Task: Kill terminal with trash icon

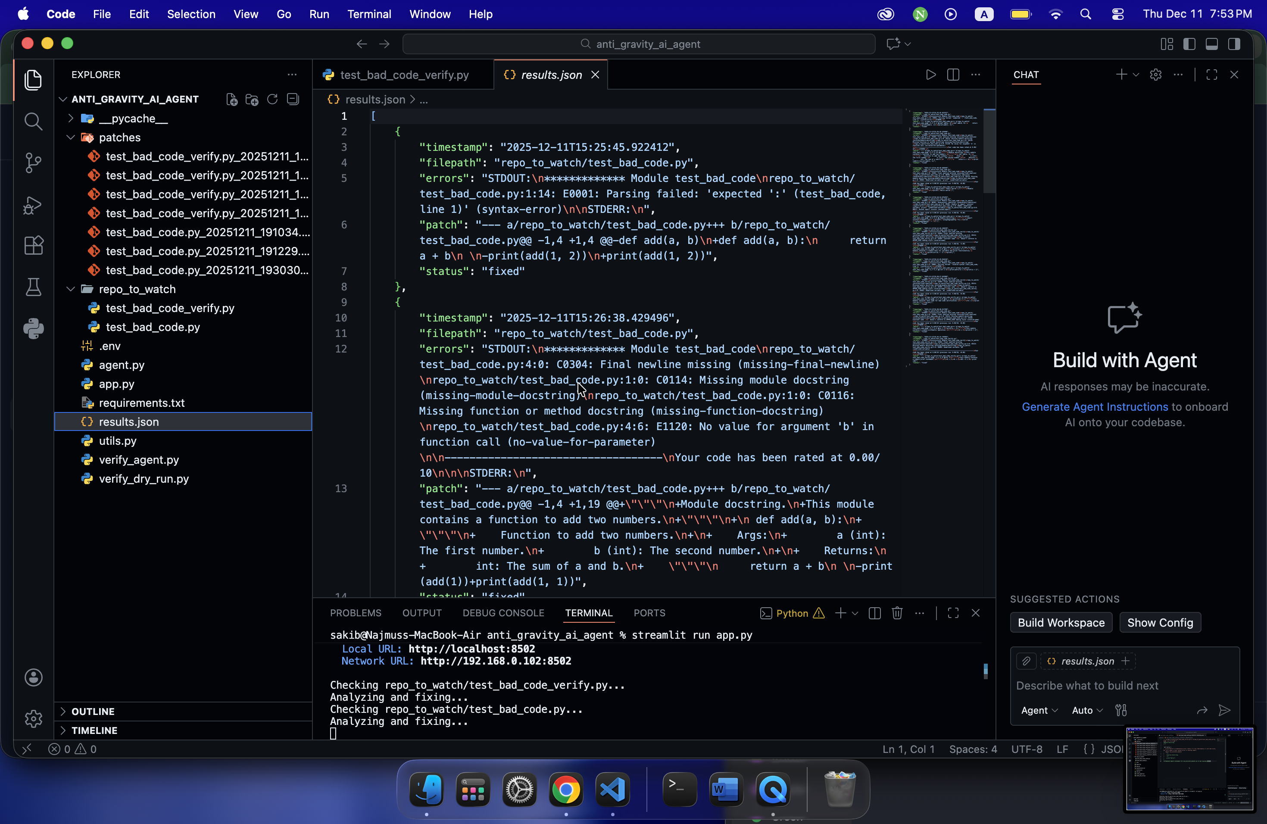Action: [897, 613]
